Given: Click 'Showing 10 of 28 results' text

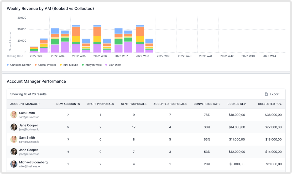Looking at the screenshot, I should click(28, 94).
